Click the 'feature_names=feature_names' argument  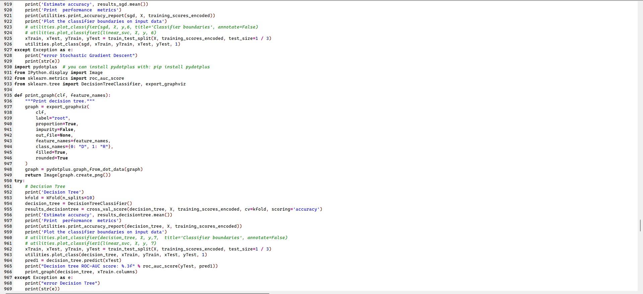pyautogui.click(x=73, y=141)
